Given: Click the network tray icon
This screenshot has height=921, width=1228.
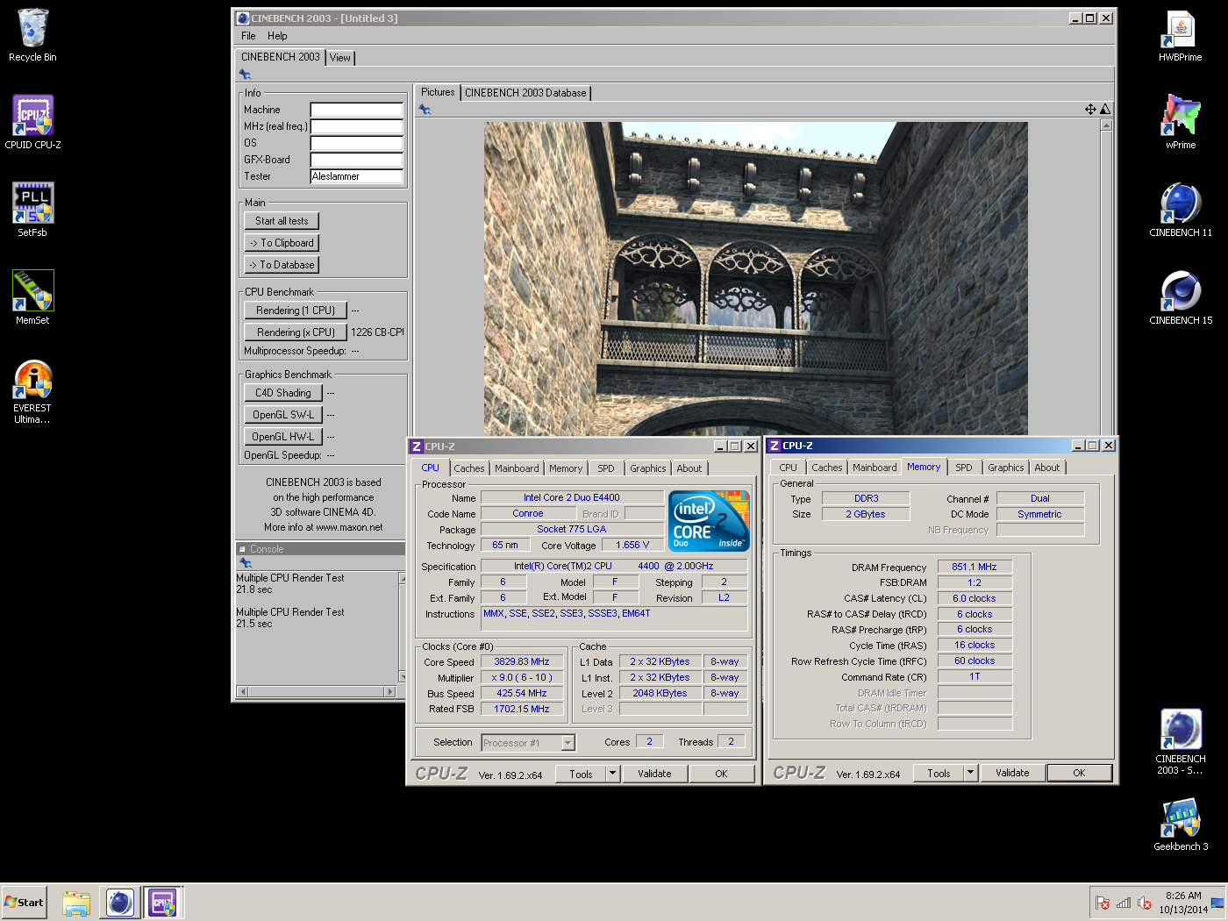Looking at the screenshot, I should [1124, 903].
